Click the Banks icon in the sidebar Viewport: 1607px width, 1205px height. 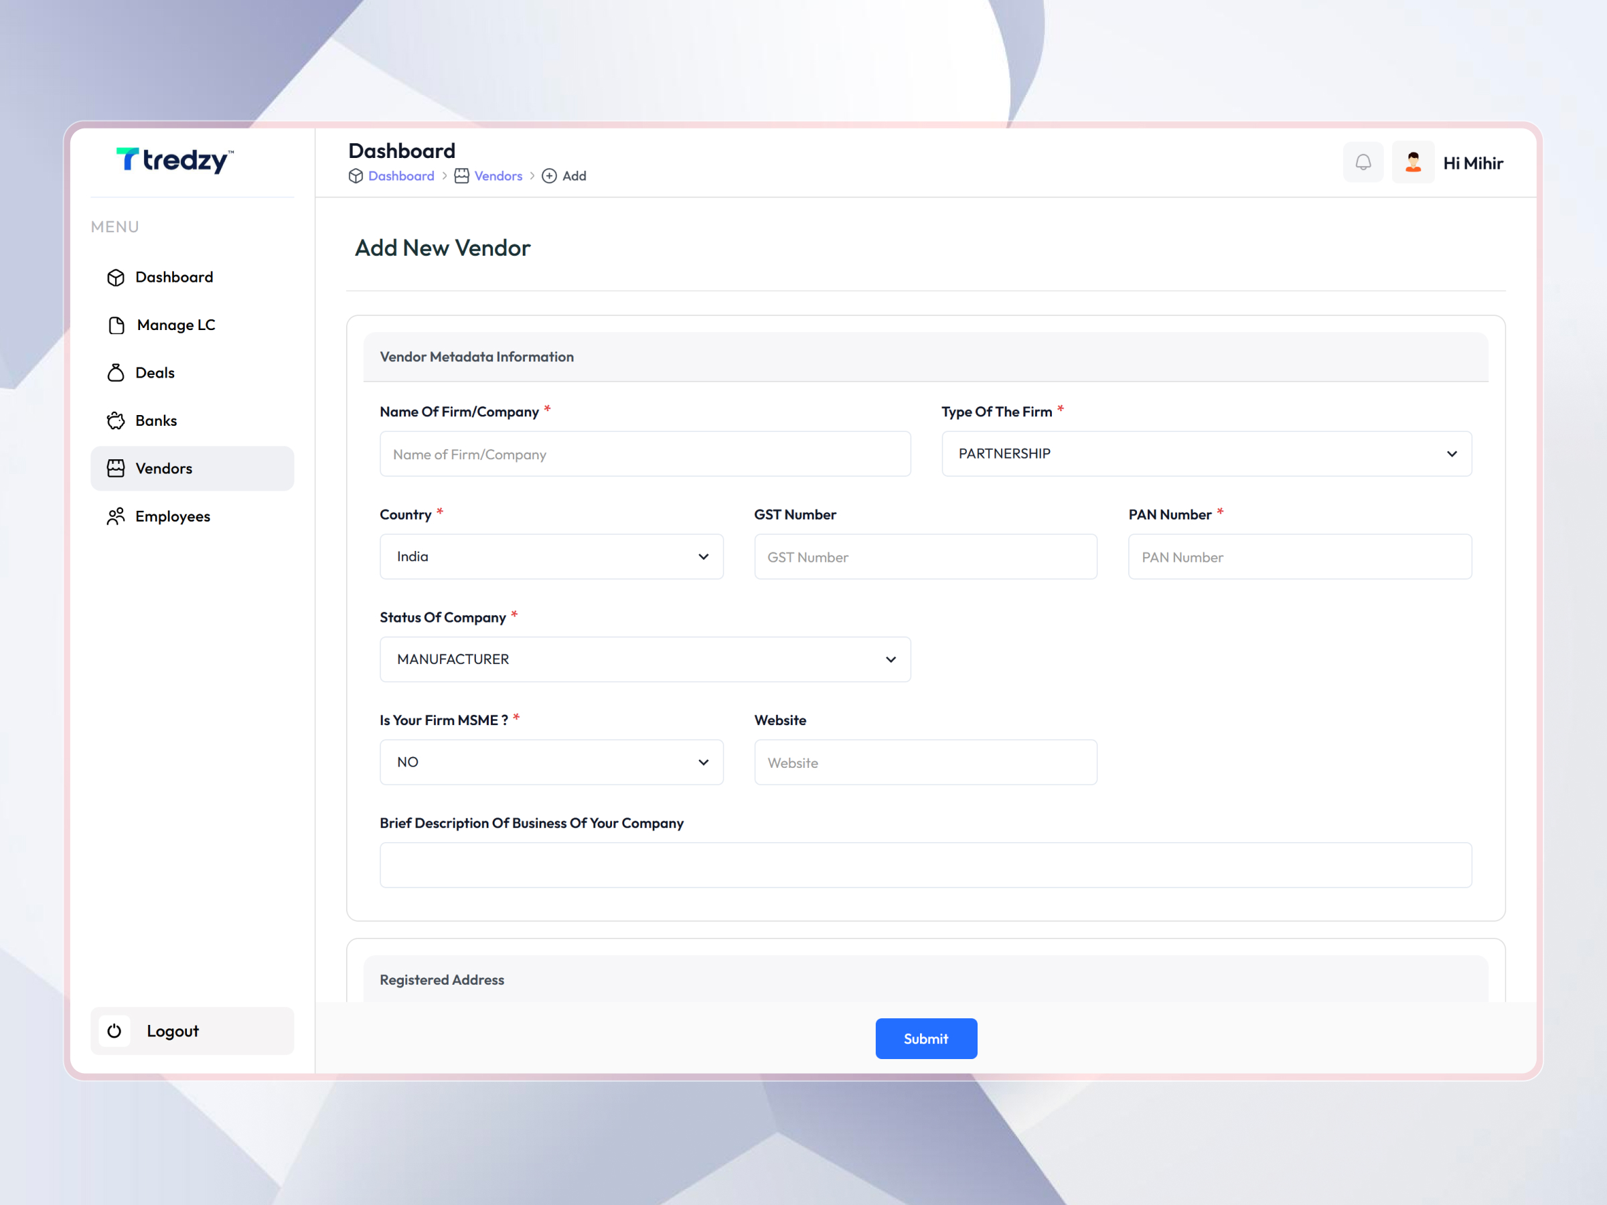[x=117, y=420]
